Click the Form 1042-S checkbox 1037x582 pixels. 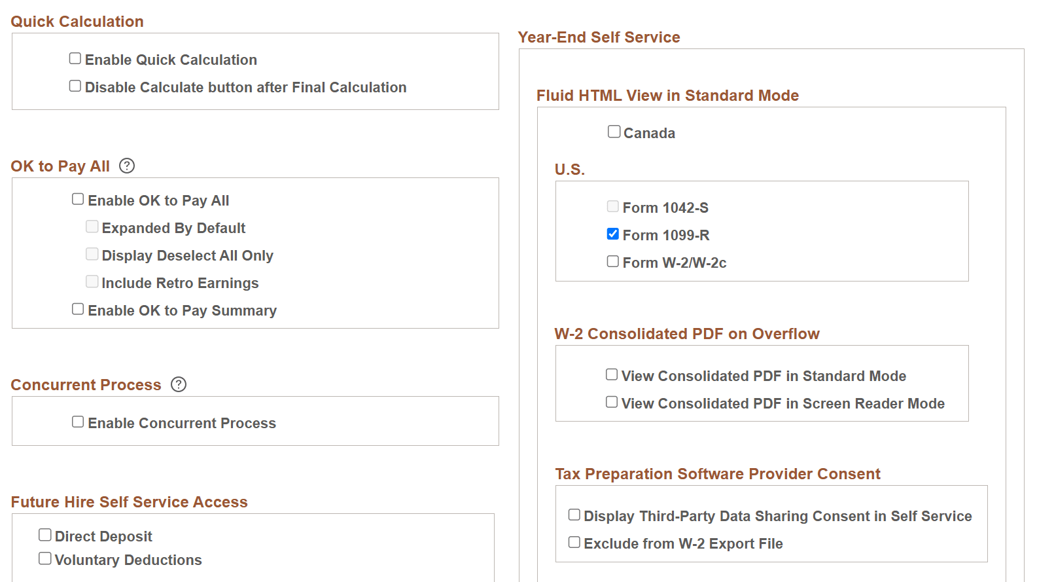613,206
